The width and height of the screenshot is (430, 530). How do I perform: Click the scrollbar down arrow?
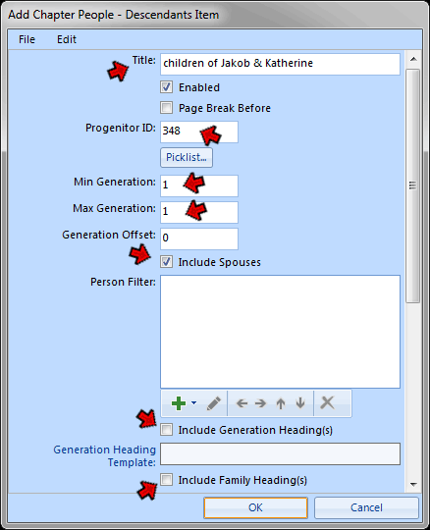click(413, 485)
